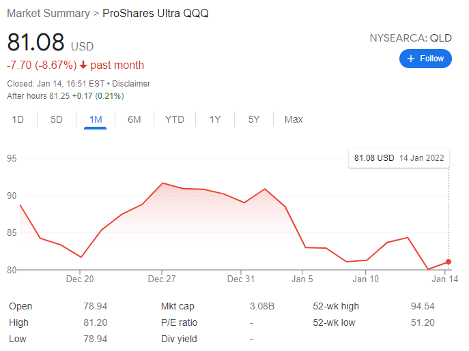This screenshot has height=351, width=469.
Task: Click the red end-point marker on chart
Action: tap(449, 262)
